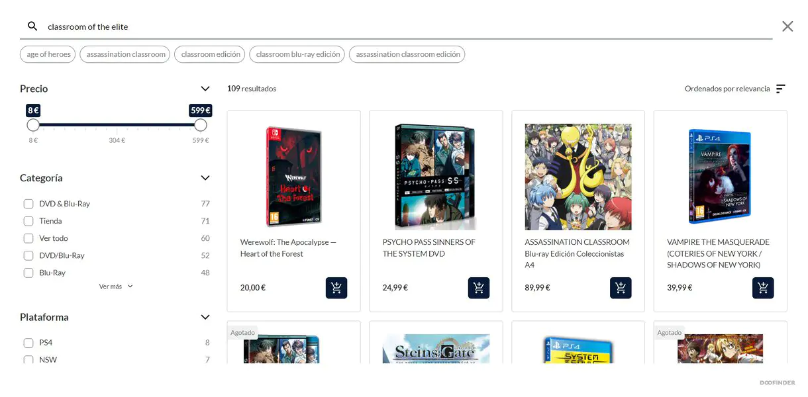Toggle the Ver todo category checkbox
This screenshot has height=397, width=808.
28,238
